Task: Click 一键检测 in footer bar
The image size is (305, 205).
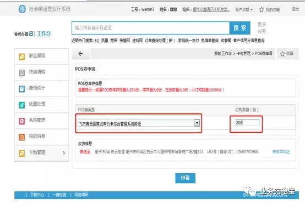Action: click(x=59, y=195)
